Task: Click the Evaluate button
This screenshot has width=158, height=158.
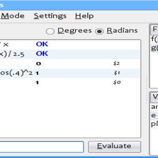Action: pyautogui.click(x=115, y=147)
